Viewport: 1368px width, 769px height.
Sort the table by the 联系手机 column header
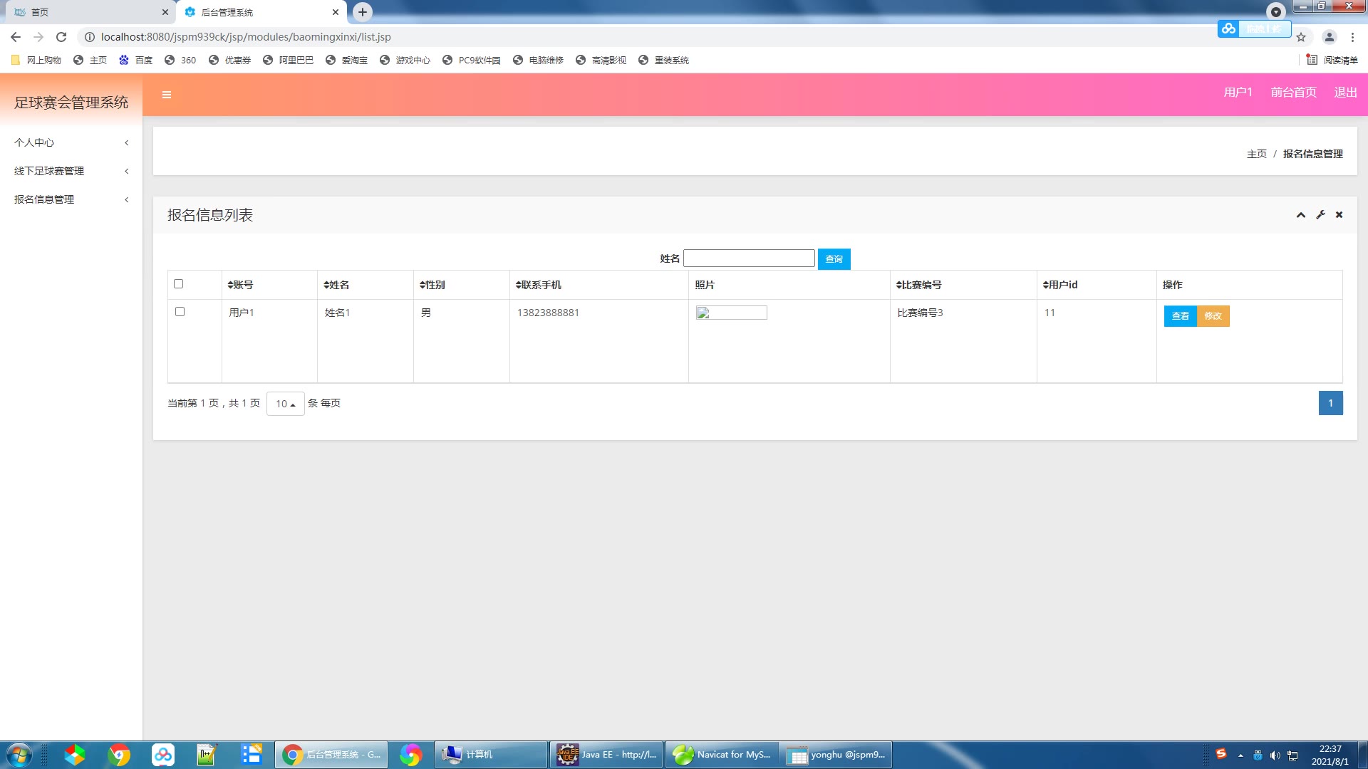[539, 285]
